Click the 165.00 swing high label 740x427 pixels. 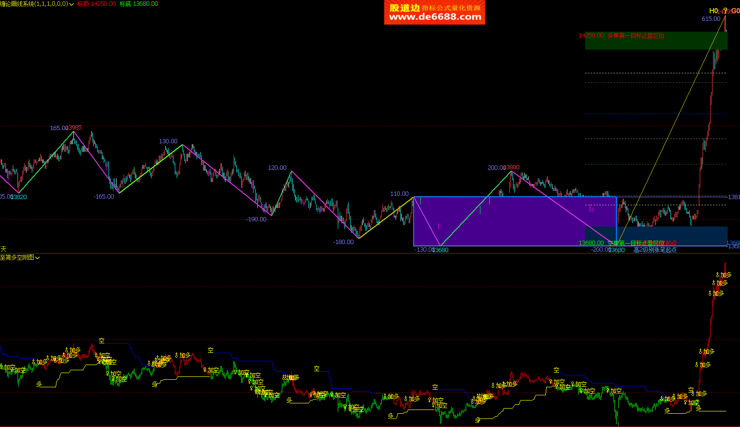(x=59, y=128)
